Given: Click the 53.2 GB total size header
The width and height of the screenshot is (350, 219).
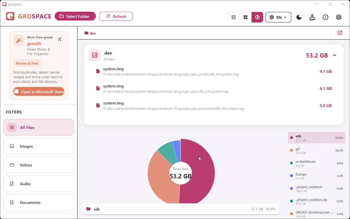Looking at the screenshot, I should 317,55.
